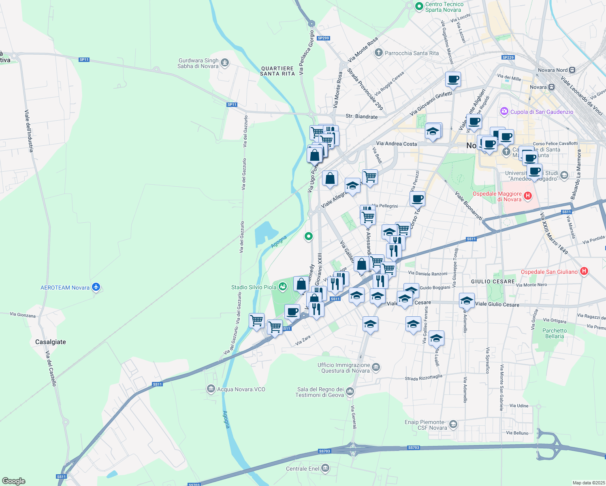Select the Via del Castello road label
The width and height of the screenshot is (606, 486).
pyautogui.click(x=50, y=368)
